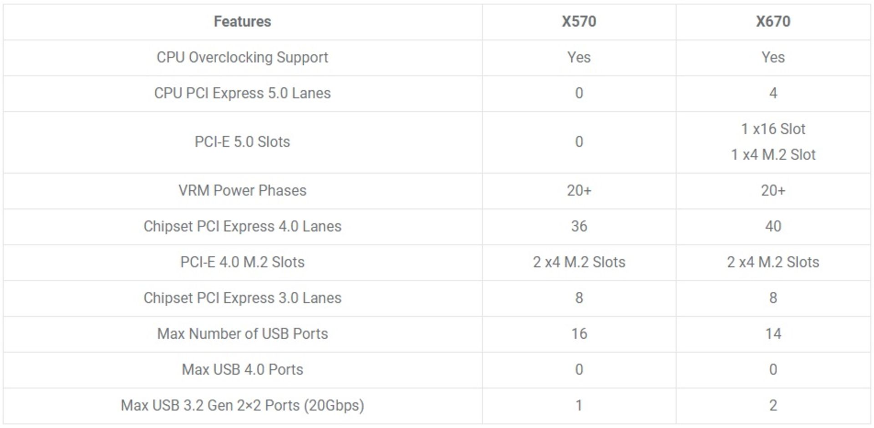
Task: Select the PCI-E 5.0 Slots row label
Action: coord(242,142)
